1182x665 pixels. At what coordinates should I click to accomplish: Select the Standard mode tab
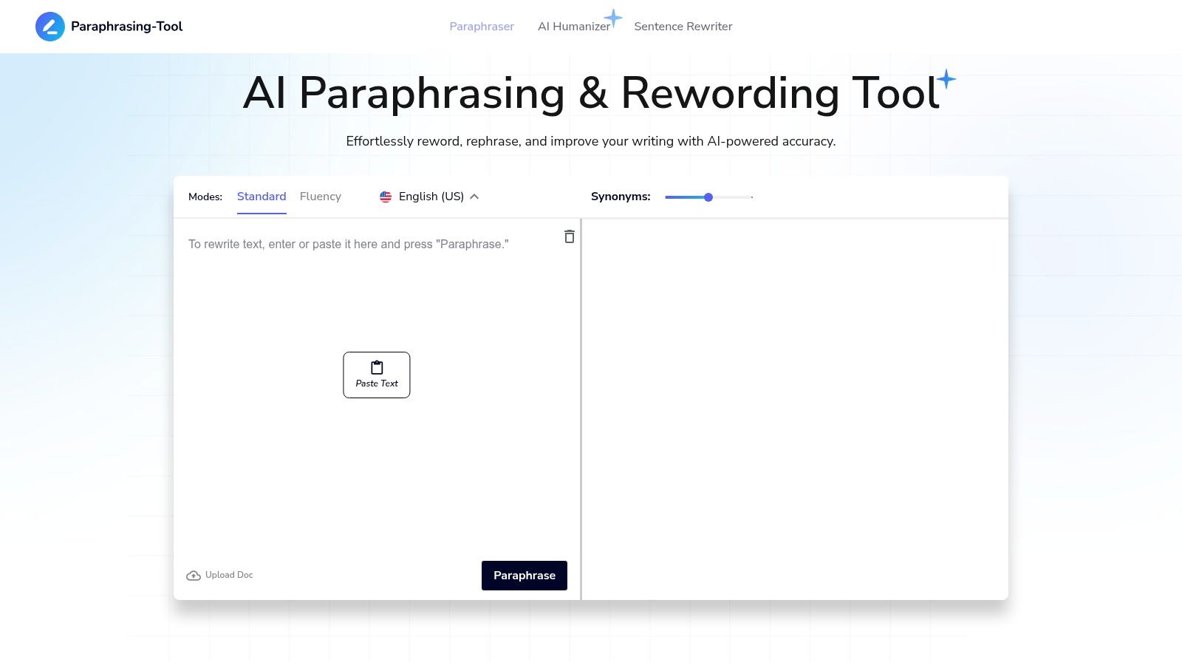262,197
